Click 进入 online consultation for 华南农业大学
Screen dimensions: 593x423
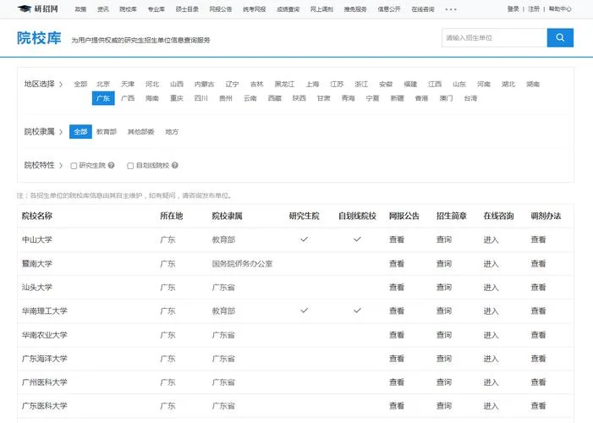(491, 335)
